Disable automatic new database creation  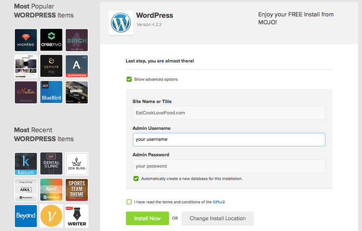(x=136, y=179)
